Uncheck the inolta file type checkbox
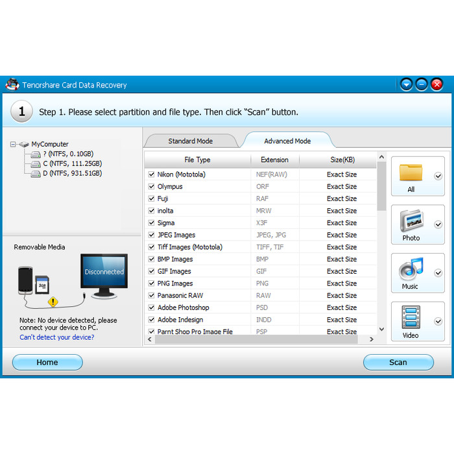Screen dimensions: 454x454 click(151, 211)
